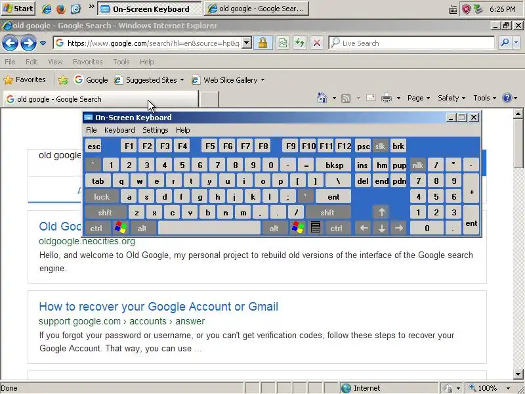
Task: Click the page scrollbar down arrow
Action: click(518, 374)
